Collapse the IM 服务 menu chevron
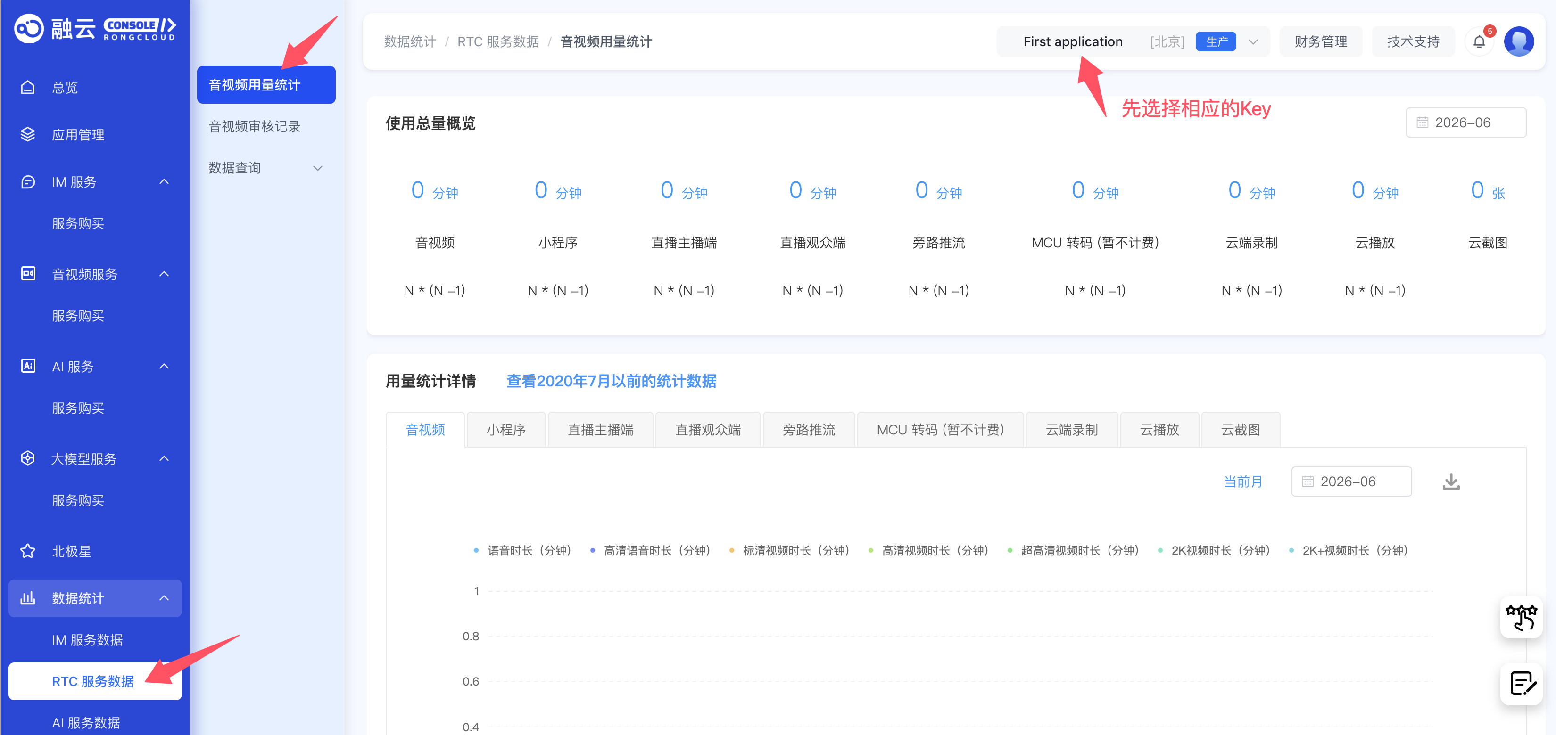The image size is (1556, 735). [x=164, y=182]
